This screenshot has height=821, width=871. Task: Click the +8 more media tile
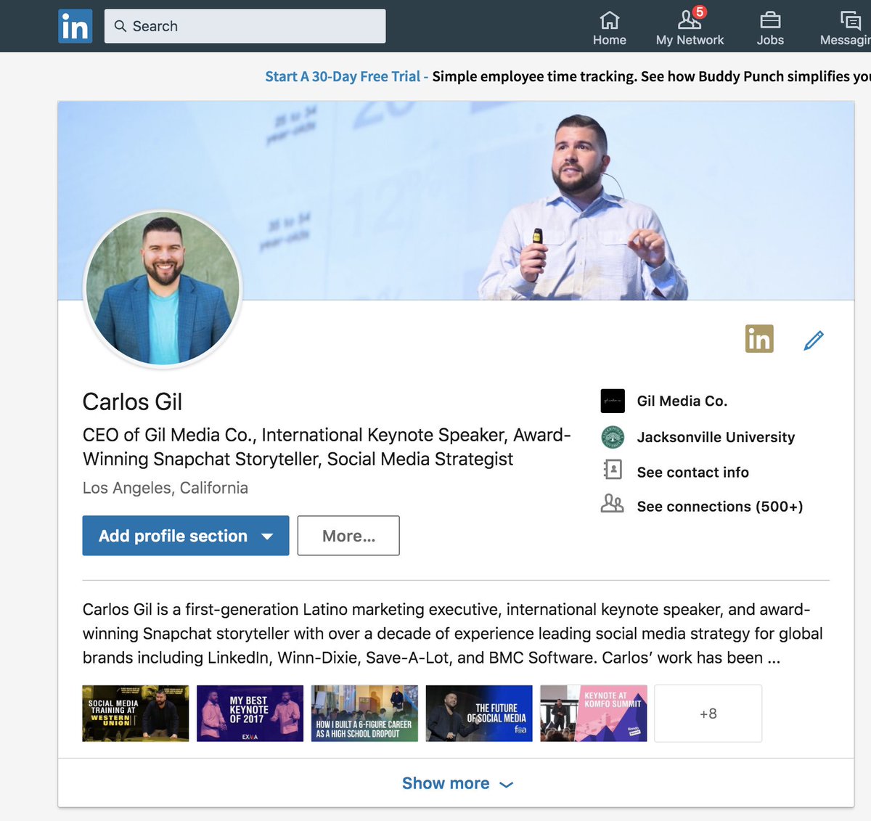(708, 714)
